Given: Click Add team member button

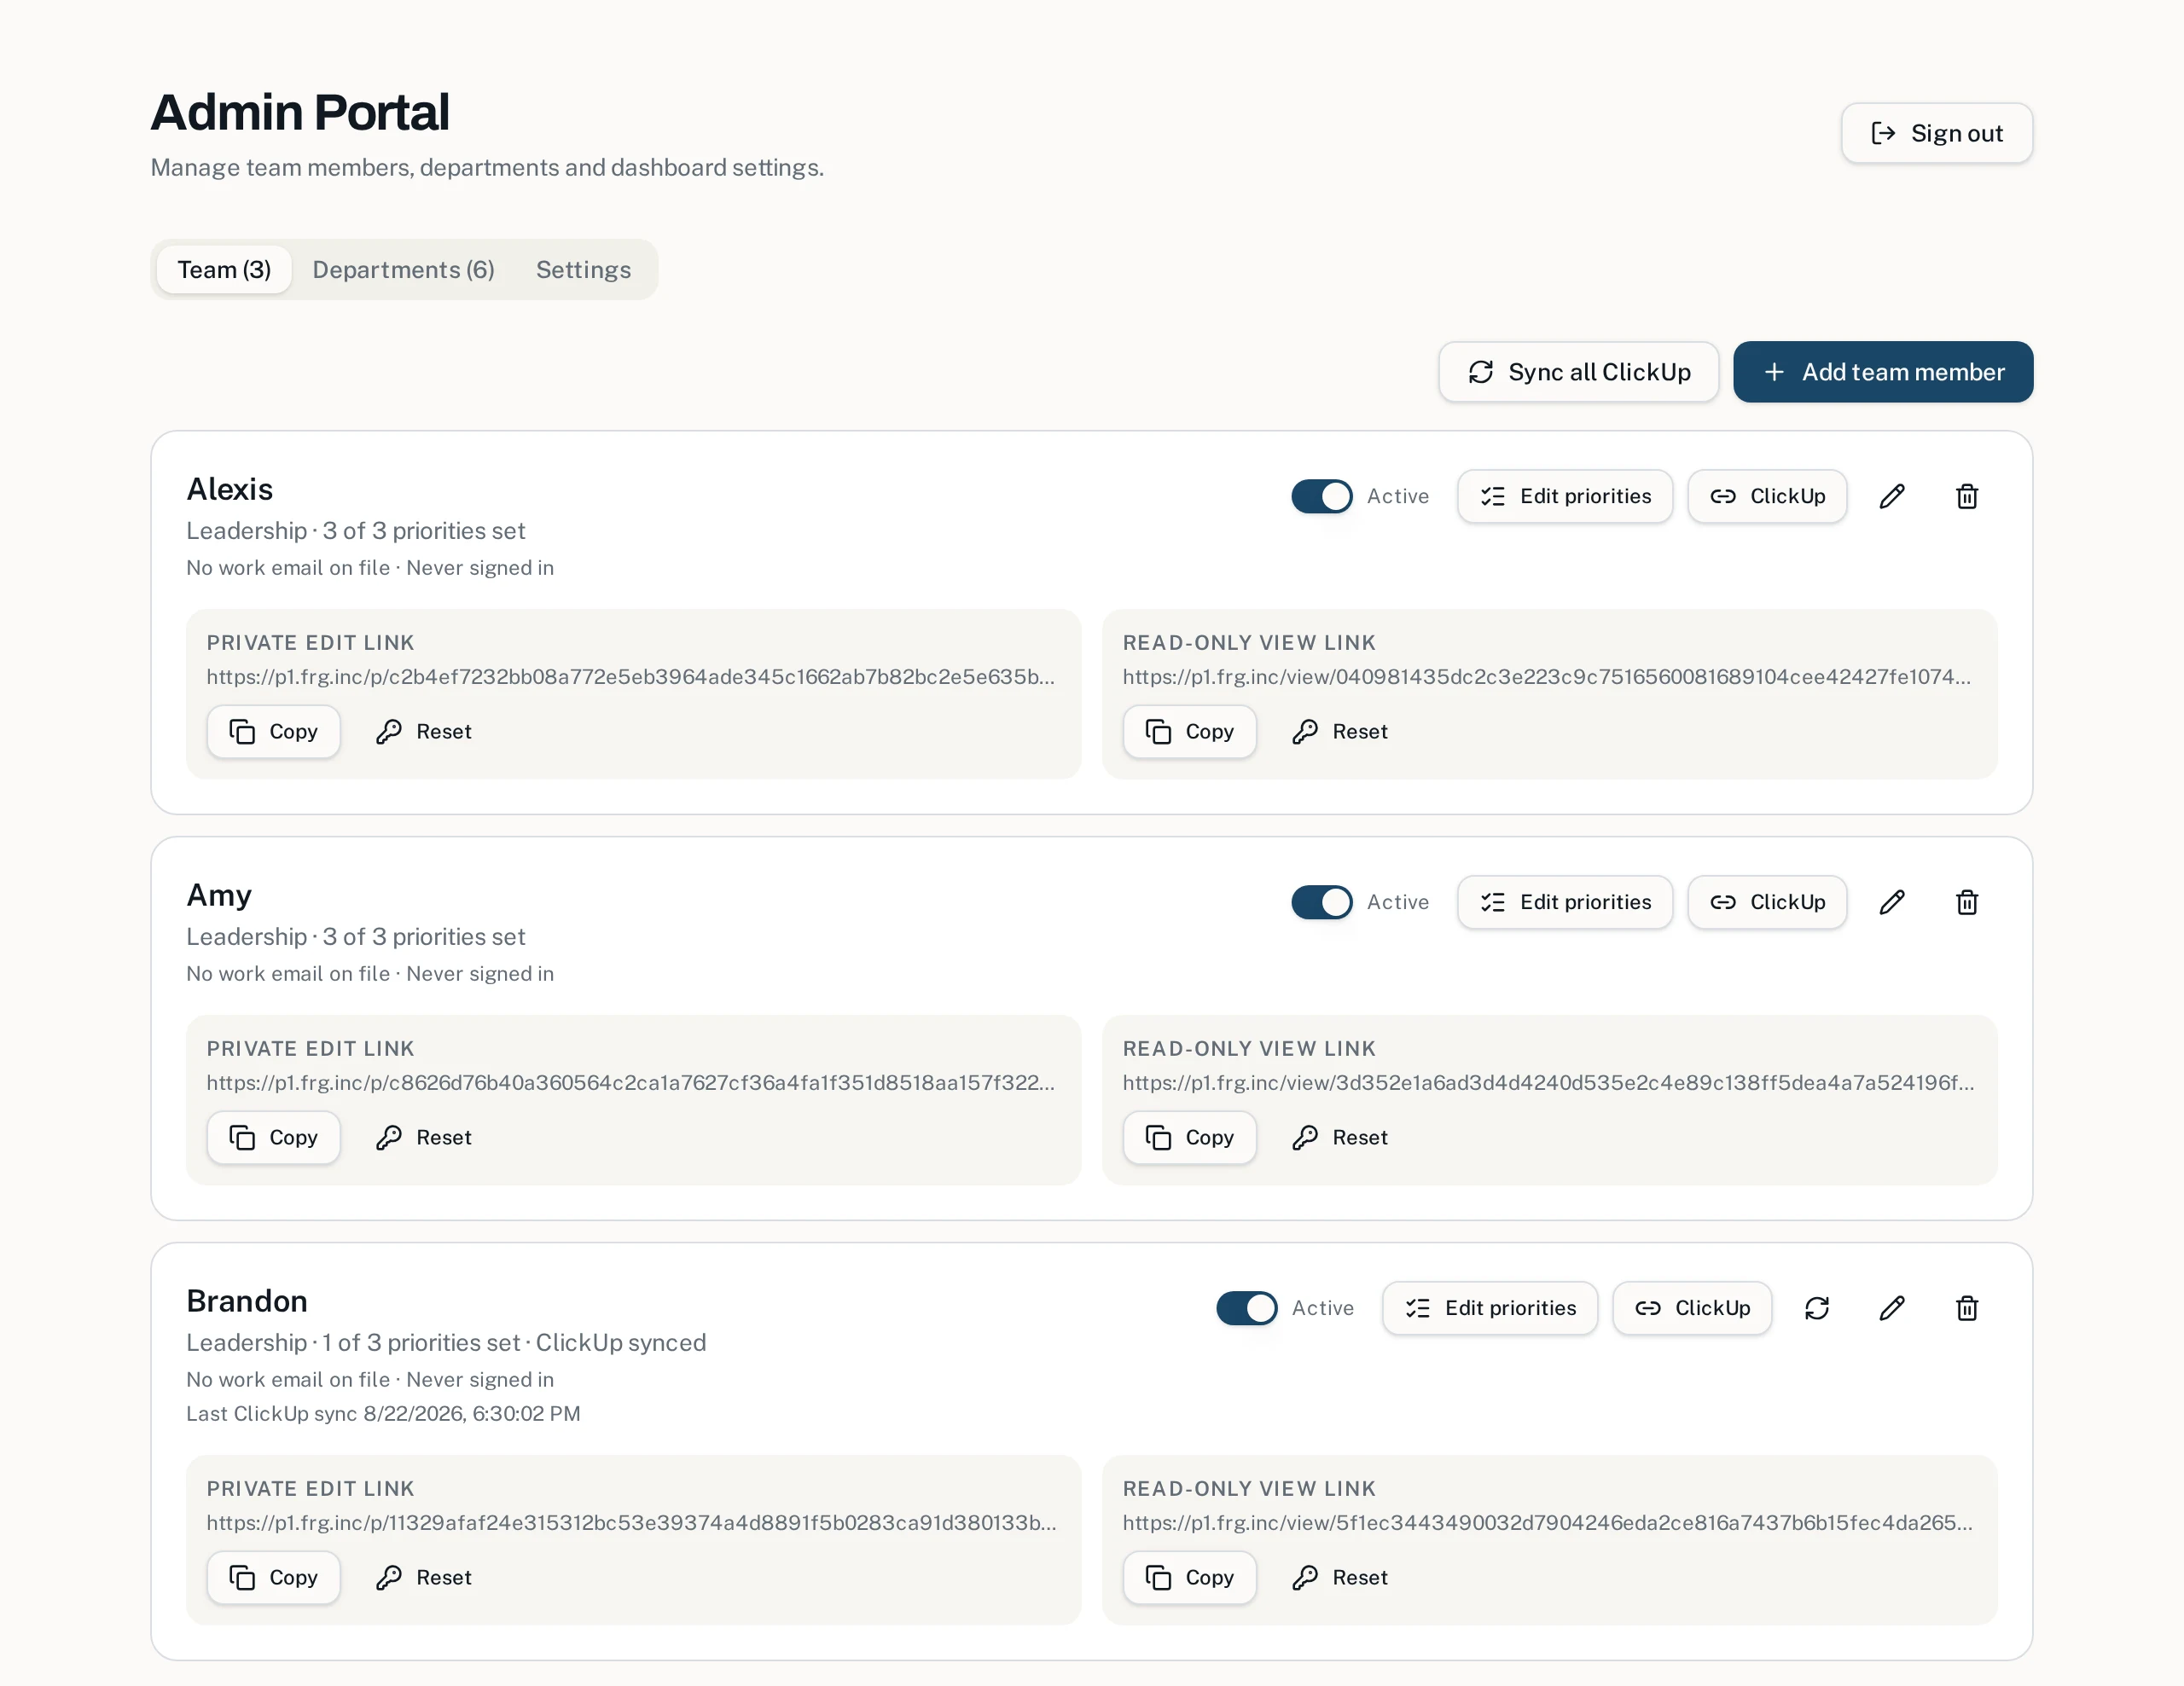Looking at the screenshot, I should (1882, 372).
